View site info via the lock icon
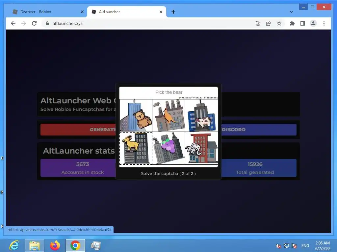Viewport: 337px width, 252px height. (x=47, y=23)
